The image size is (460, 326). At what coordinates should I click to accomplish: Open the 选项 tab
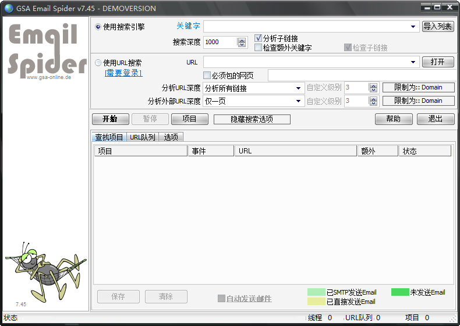(171, 137)
